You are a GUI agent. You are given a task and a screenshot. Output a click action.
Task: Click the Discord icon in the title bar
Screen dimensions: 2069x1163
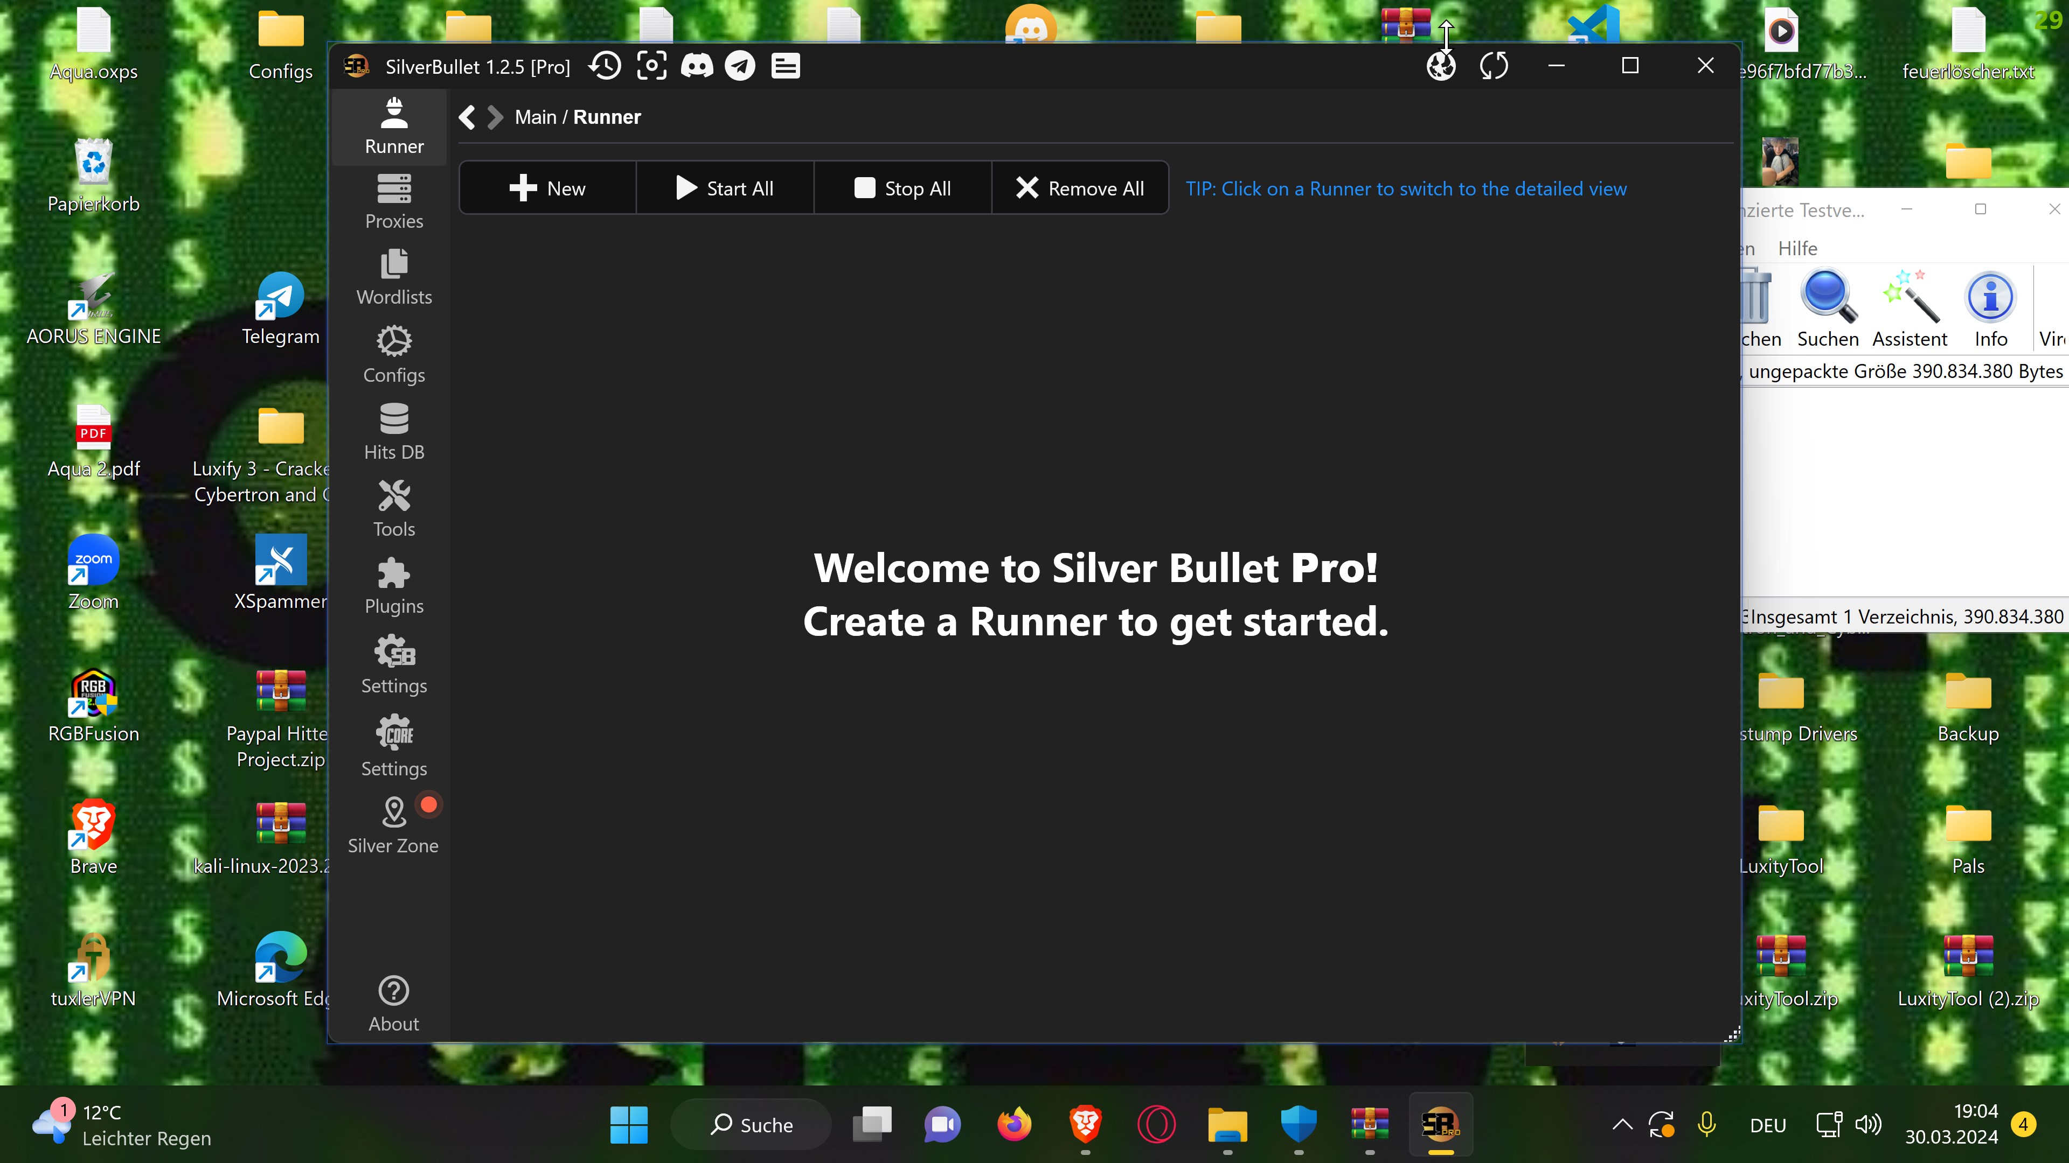(696, 66)
